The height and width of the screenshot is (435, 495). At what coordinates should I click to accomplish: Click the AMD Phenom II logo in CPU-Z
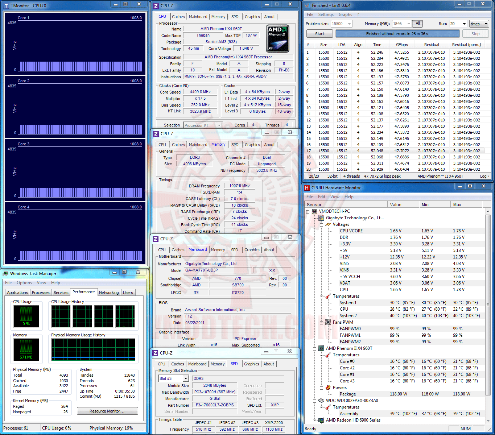[x=277, y=38]
